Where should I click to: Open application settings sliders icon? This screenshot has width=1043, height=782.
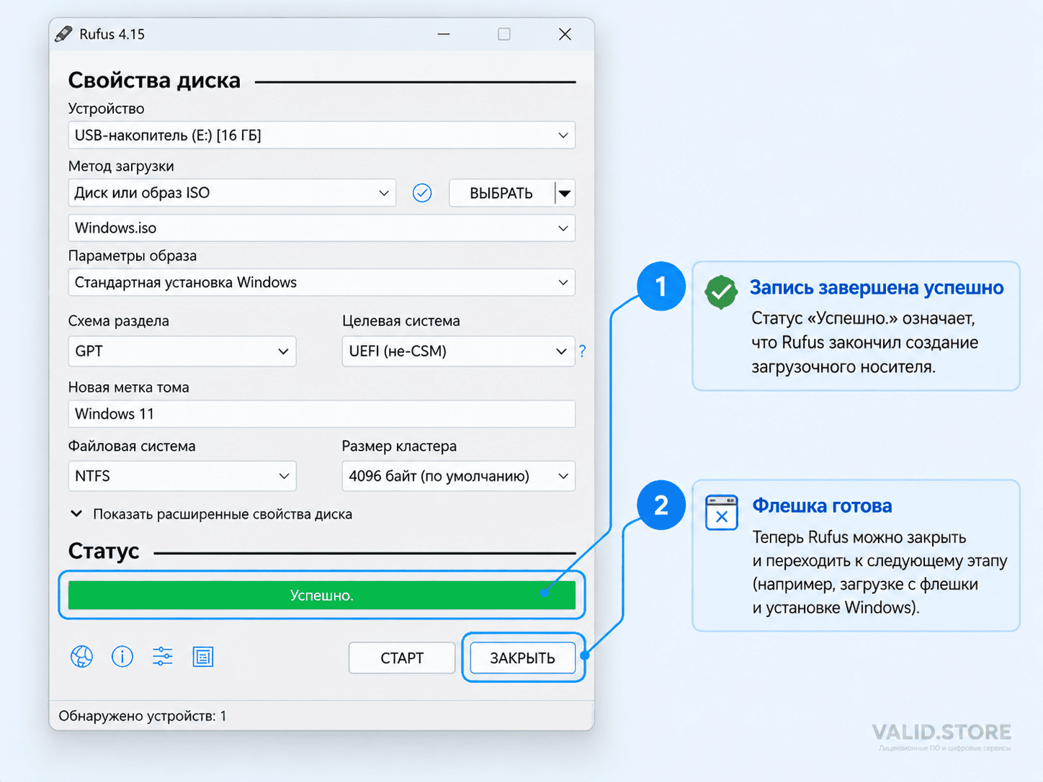tap(163, 657)
